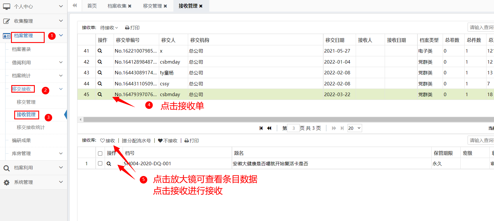Image resolution: width=494 pixels, height=221 pixels.
Task: Go to first page of results
Action: (261, 128)
